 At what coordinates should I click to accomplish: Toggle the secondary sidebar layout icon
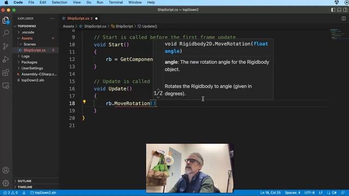click(x=345, y=10)
